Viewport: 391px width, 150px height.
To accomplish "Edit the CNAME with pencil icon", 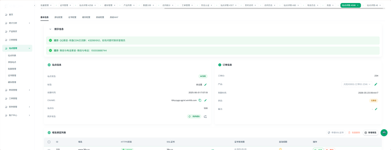I will click(205, 100).
